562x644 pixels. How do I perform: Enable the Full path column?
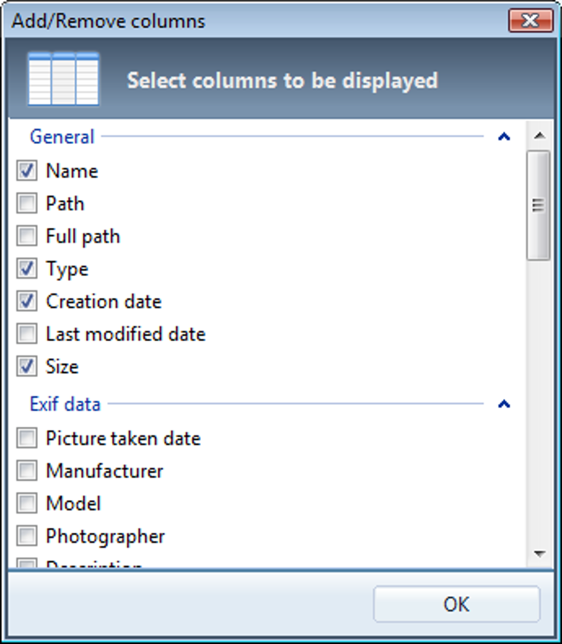coord(26,236)
